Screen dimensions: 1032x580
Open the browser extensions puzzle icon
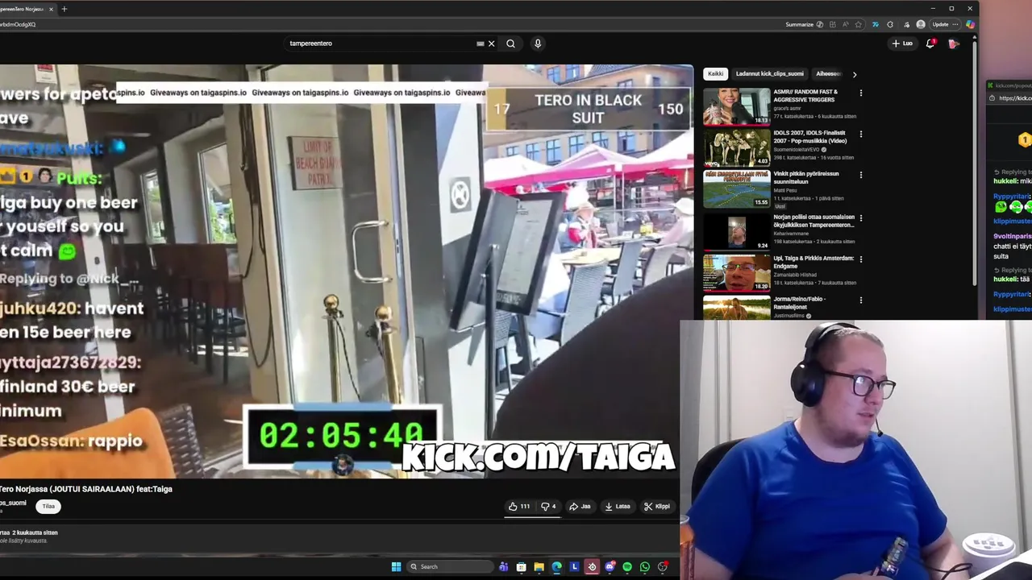890,24
